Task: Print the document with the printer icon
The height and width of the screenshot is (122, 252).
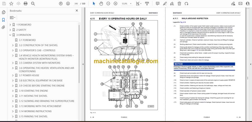Action: click(25, 4)
